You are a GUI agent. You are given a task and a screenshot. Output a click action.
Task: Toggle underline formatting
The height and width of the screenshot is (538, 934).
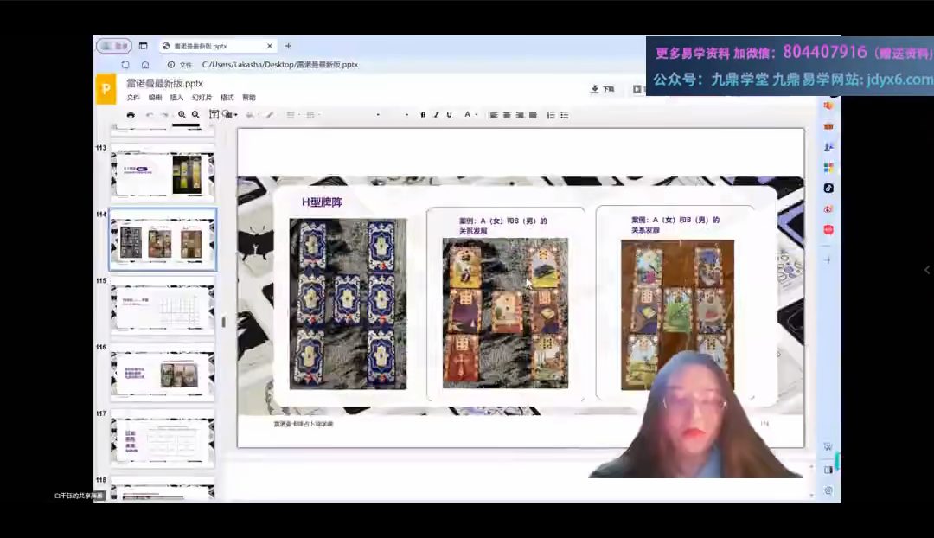(x=449, y=115)
